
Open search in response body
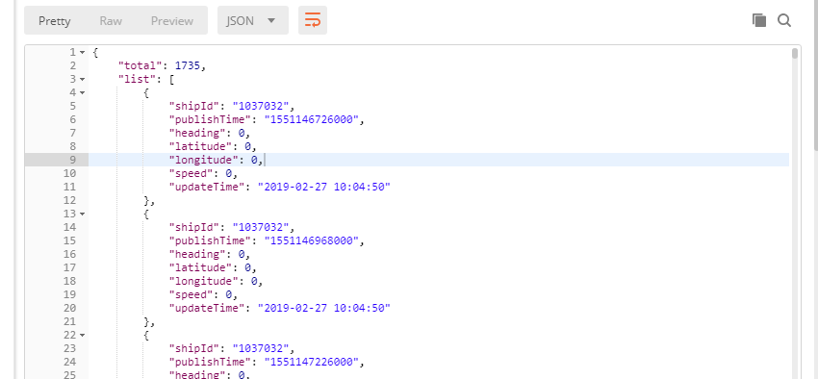[x=784, y=20]
